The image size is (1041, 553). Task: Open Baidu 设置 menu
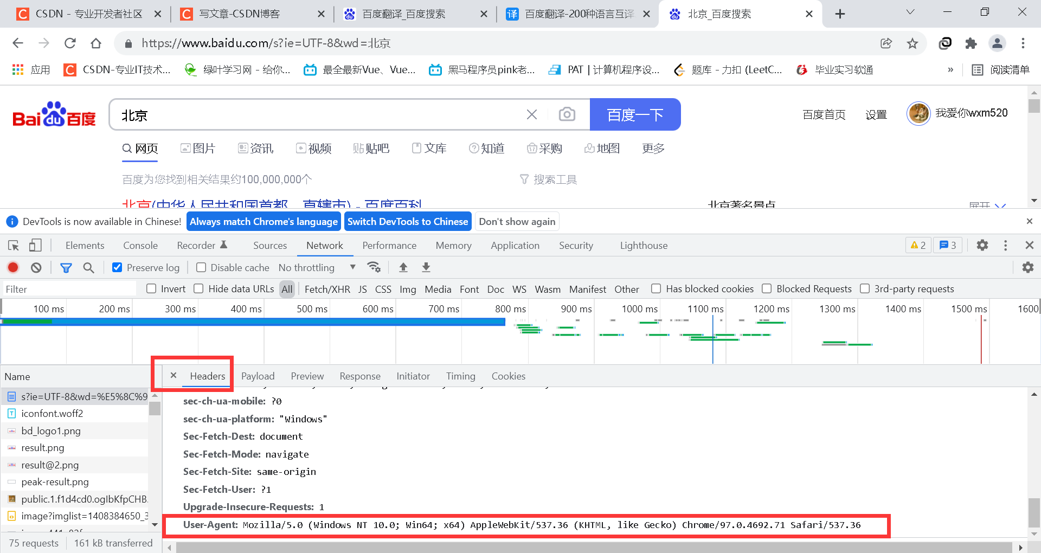pos(876,114)
